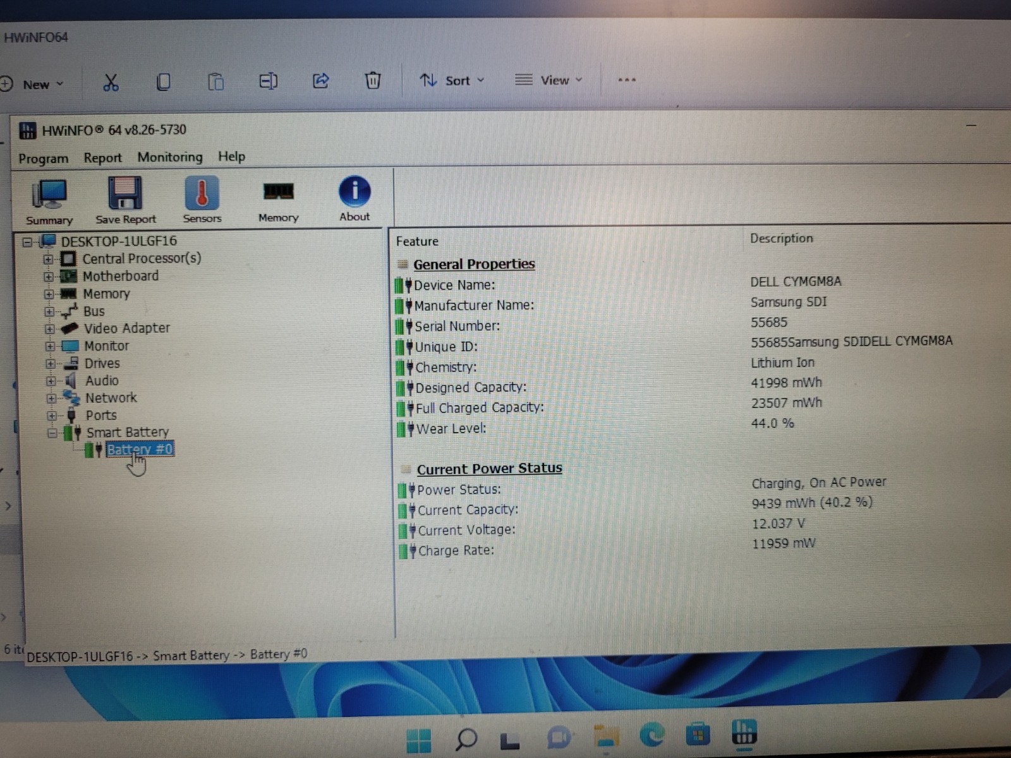Open Chat icon on the taskbar
Viewport: 1011px width, 758px height.
559,738
